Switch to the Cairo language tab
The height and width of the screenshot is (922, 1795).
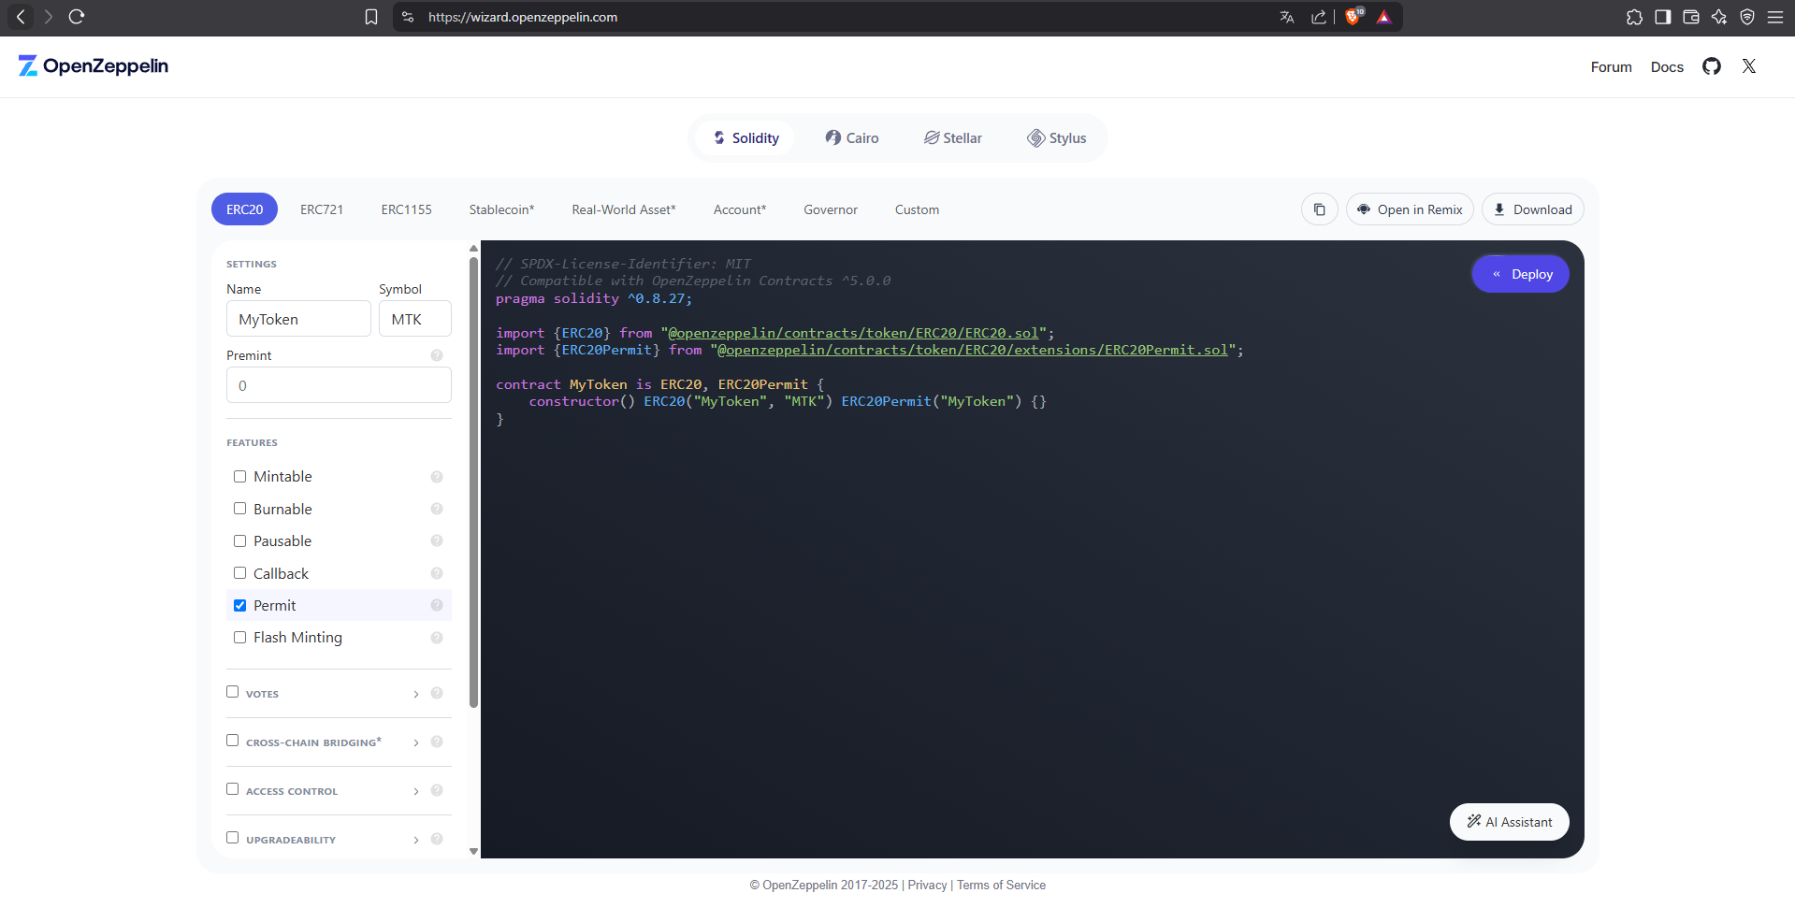tap(851, 137)
